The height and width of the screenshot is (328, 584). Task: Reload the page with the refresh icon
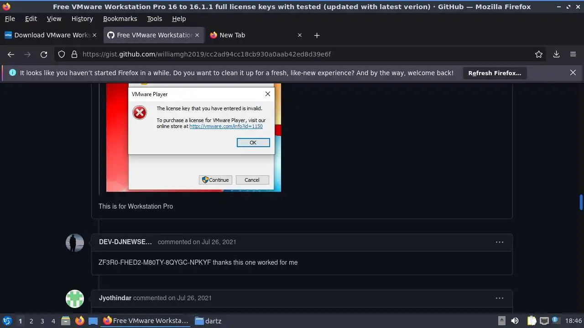pos(44,54)
